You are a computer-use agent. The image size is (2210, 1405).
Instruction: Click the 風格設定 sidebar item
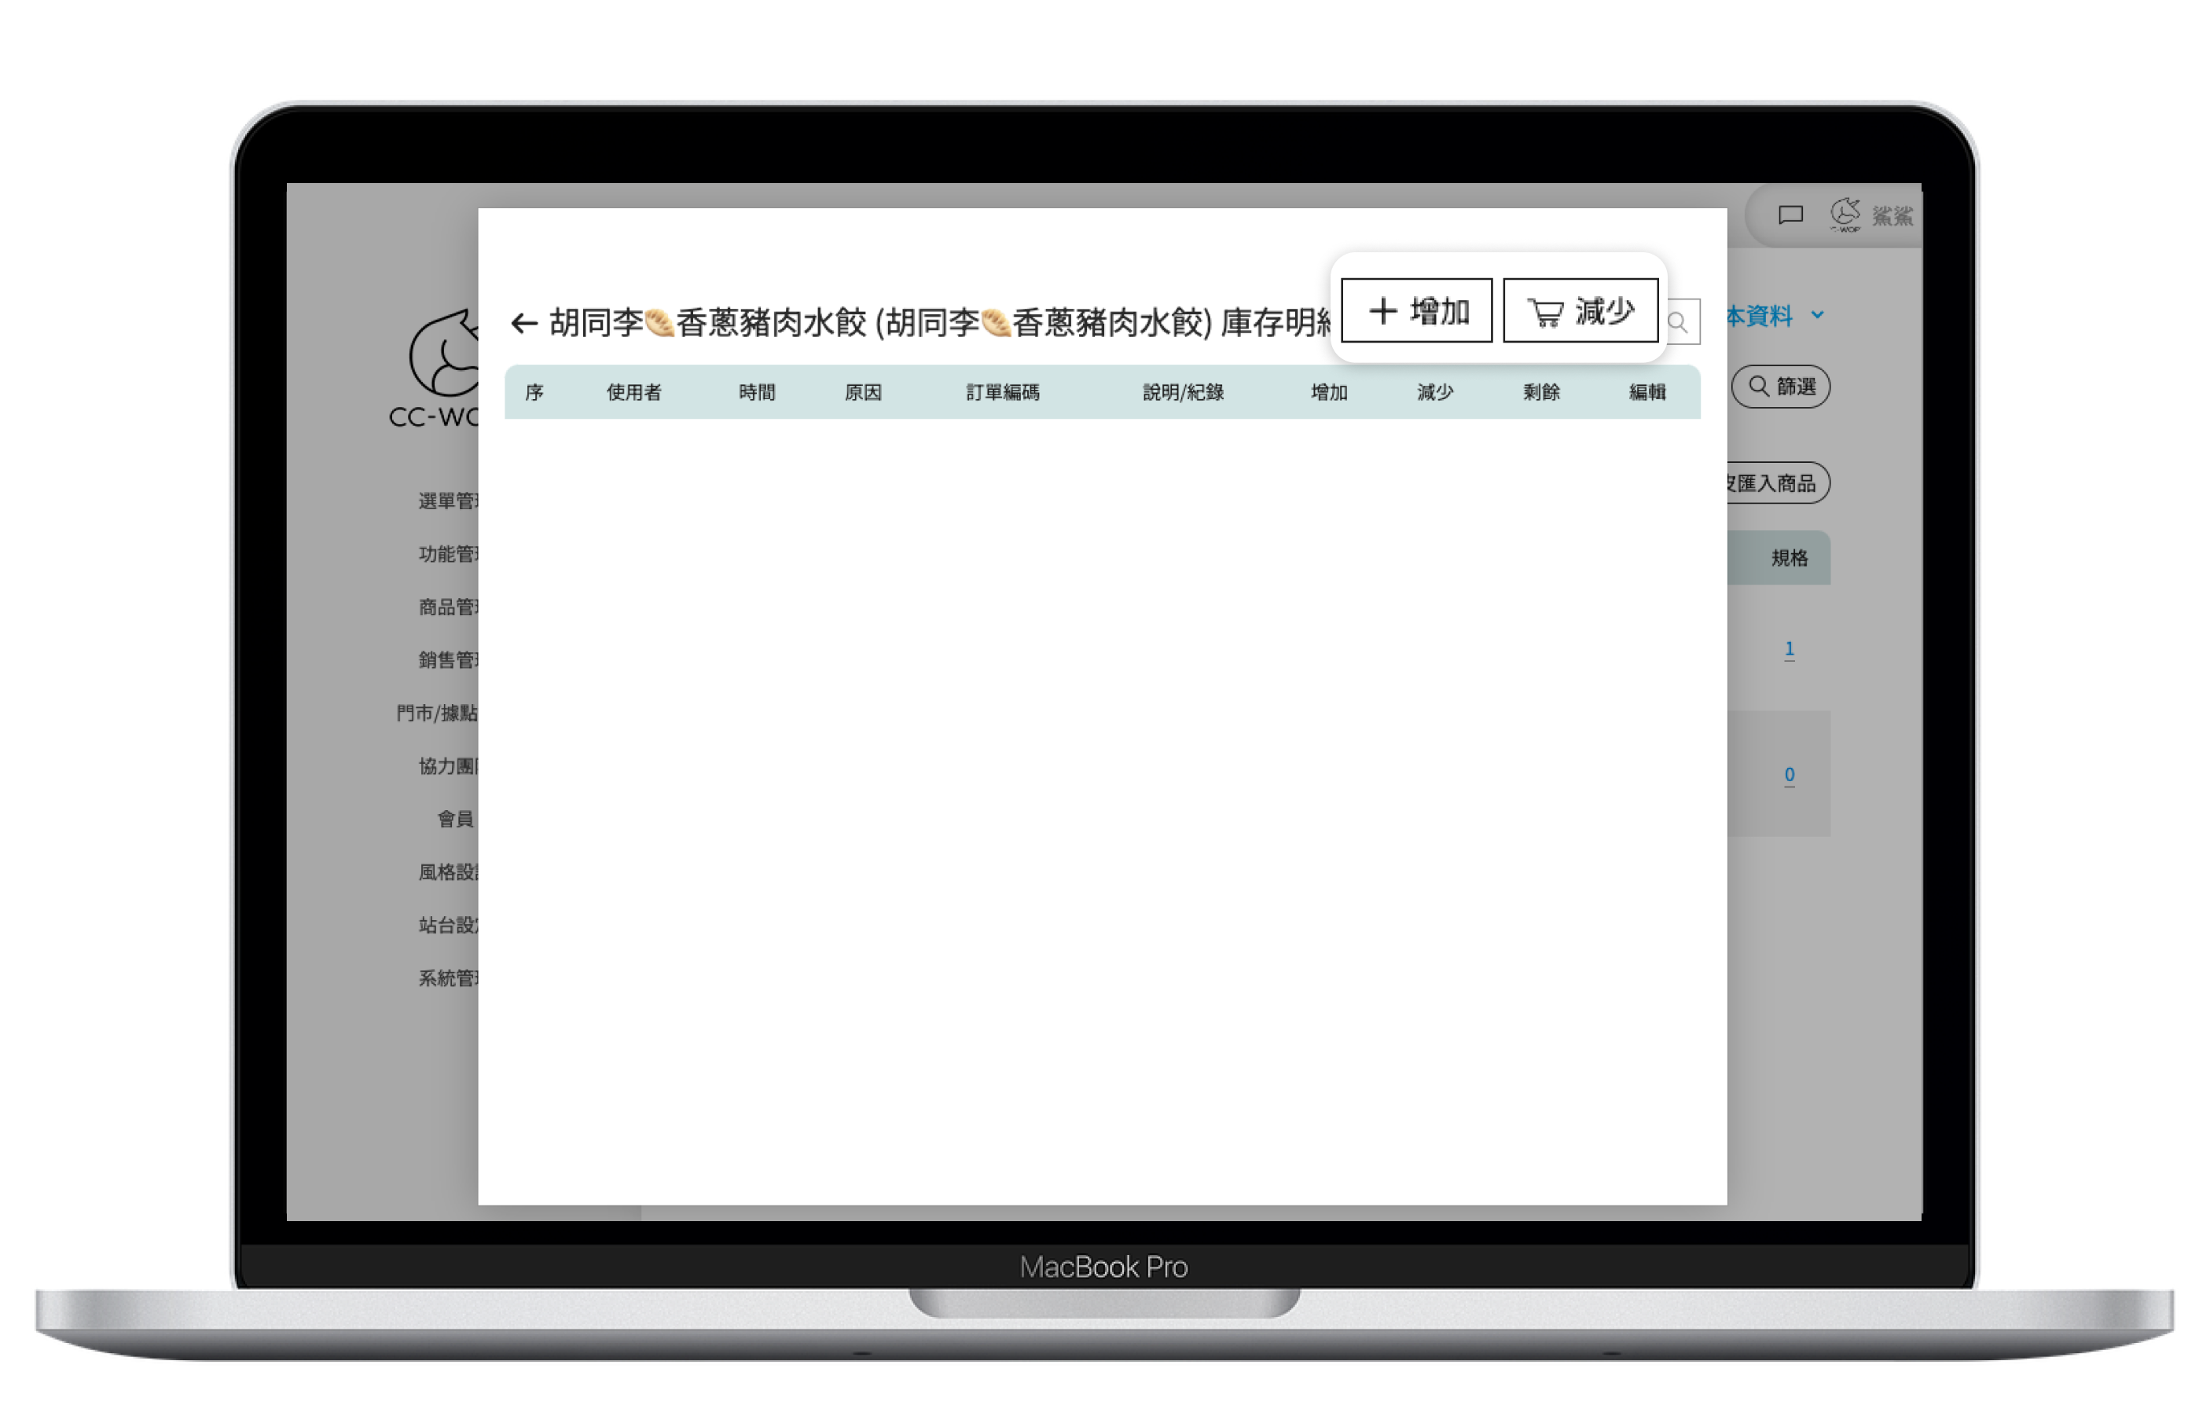tap(448, 871)
